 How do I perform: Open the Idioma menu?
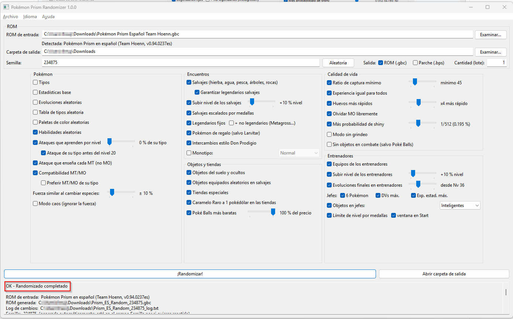click(30, 17)
